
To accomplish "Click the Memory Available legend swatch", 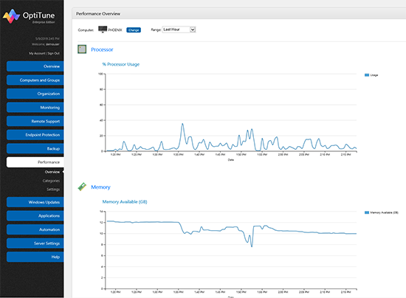I will click(x=367, y=212).
